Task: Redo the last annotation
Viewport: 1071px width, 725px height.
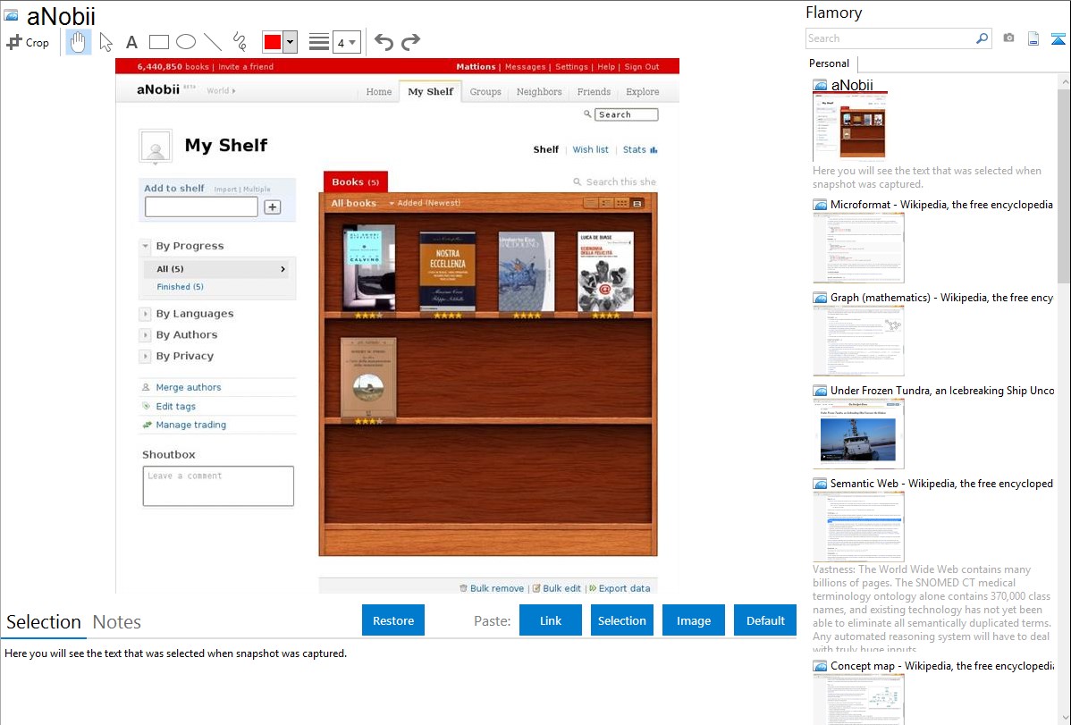Action: coord(410,42)
